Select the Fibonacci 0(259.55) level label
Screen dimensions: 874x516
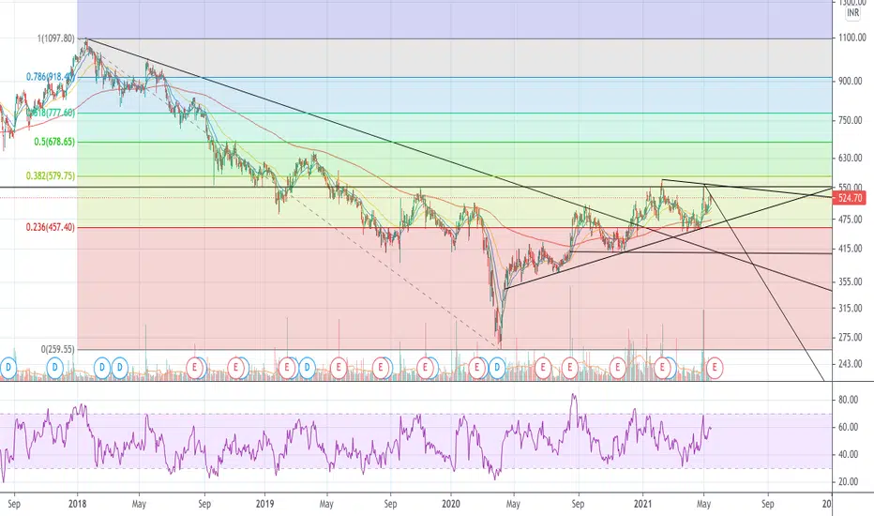point(58,349)
